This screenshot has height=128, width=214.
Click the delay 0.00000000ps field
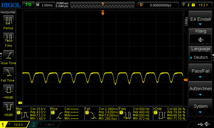tap(158, 5)
